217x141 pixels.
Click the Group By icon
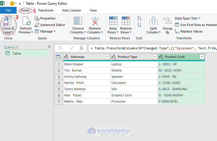[167, 21]
